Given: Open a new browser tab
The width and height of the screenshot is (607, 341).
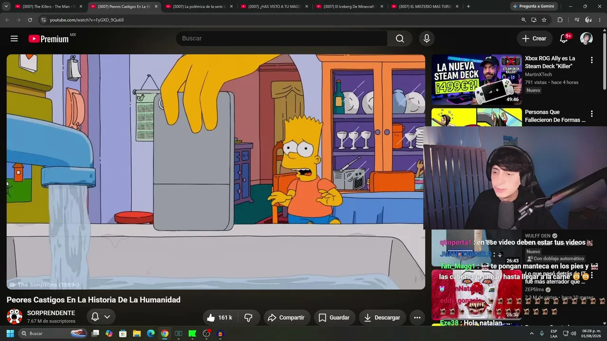Looking at the screenshot, I should [469, 6].
